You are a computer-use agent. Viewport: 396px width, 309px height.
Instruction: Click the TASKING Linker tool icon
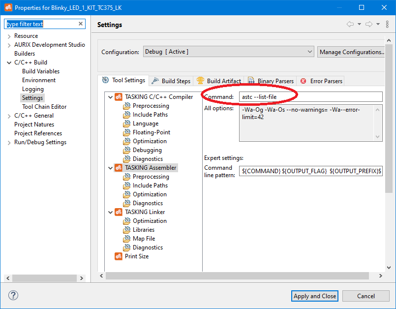coord(119,212)
